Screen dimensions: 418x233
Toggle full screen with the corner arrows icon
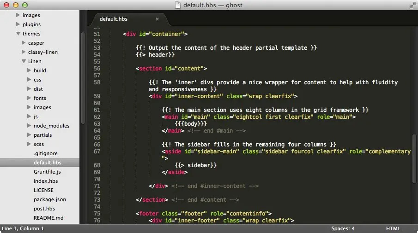click(412, 5)
